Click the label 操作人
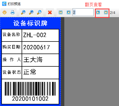This screenshot has height=106, width=119. (x=12, y=59)
